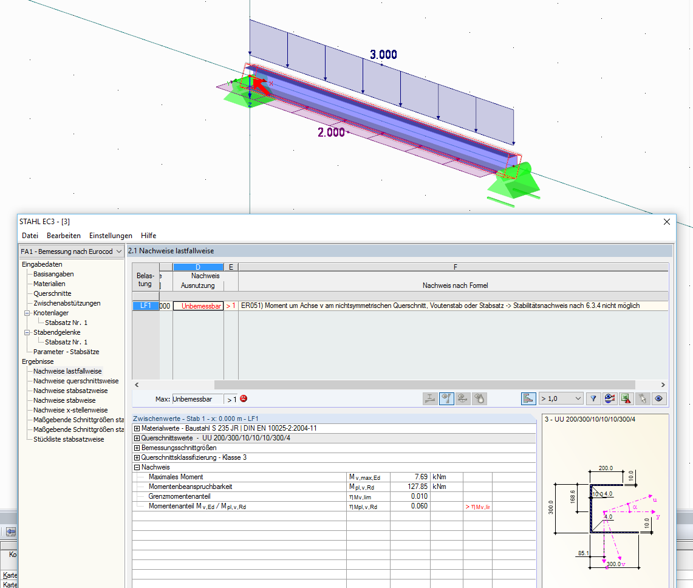Select Parameter - Stabsätze

66,352
